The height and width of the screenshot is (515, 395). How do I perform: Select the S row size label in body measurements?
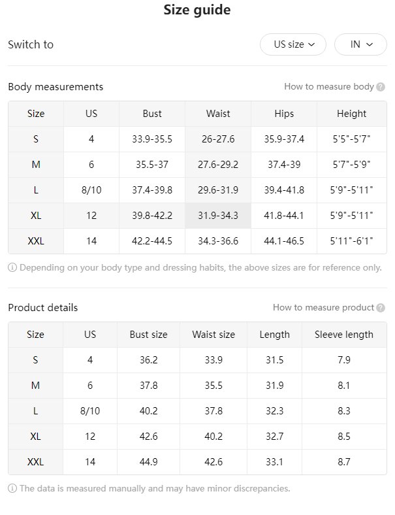36,139
